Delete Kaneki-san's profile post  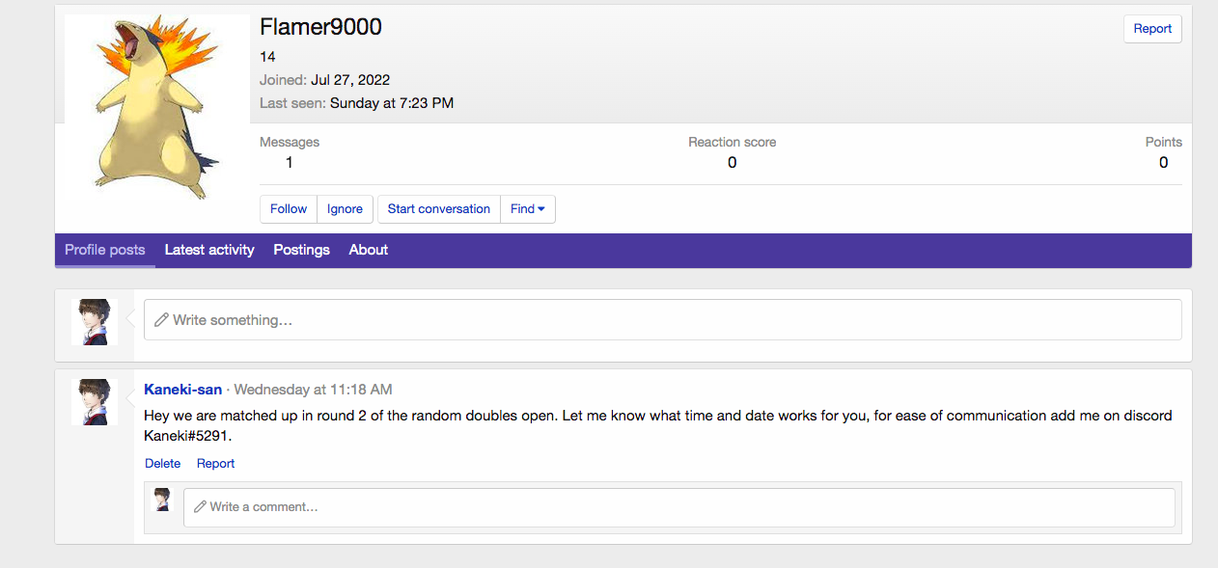[163, 464]
